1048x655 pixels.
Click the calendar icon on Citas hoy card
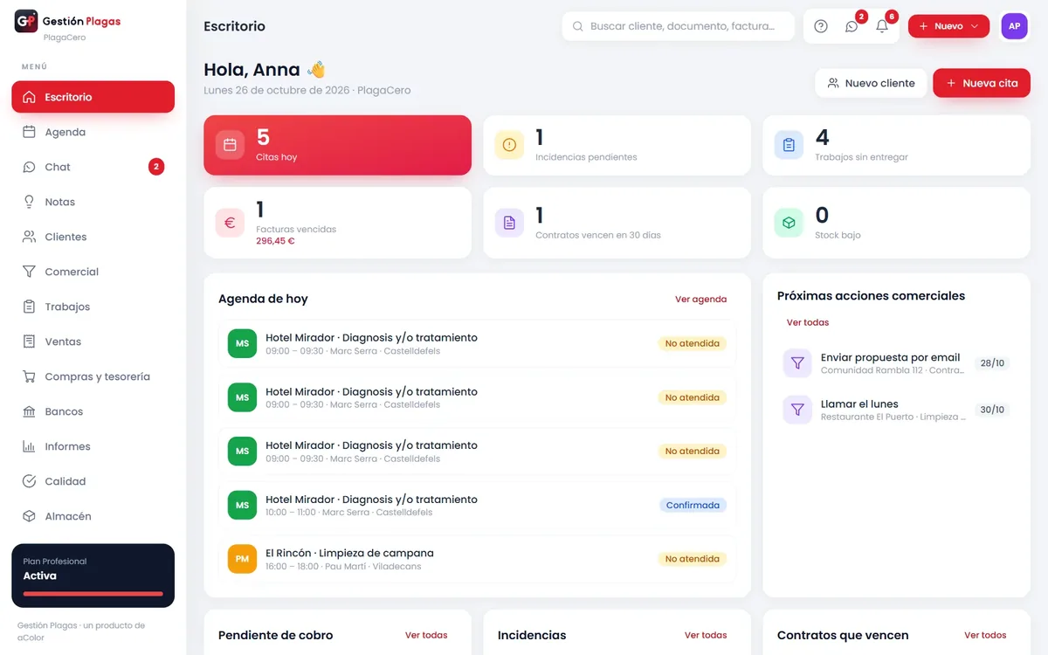[x=231, y=145]
